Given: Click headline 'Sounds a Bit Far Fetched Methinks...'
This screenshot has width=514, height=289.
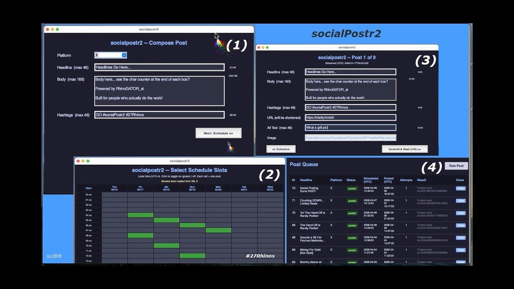Looking at the screenshot, I should [x=312, y=239].
